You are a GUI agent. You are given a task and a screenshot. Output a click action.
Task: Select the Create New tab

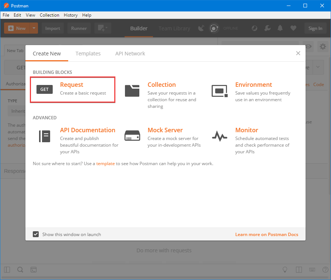coord(47,54)
